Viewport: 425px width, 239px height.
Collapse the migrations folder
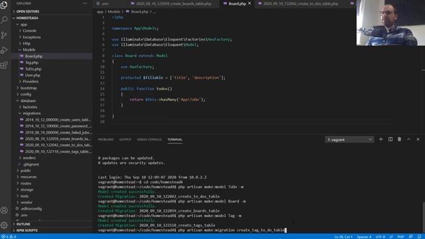pos(52,114)
